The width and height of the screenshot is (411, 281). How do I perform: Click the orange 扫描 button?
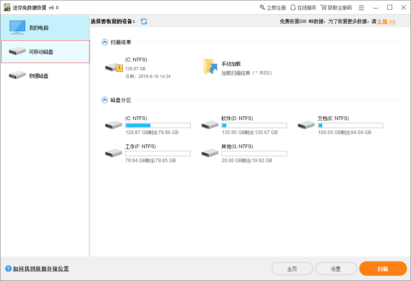(x=383, y=269)
